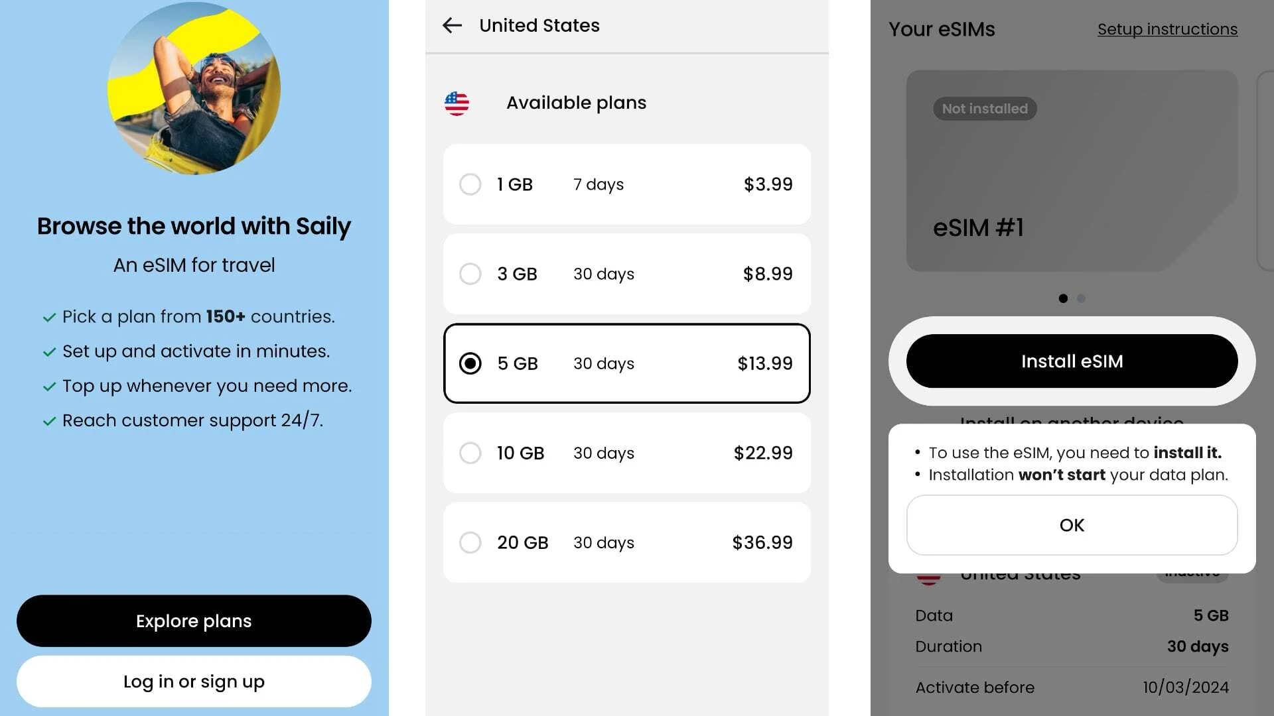This screenshot has height=716, width=1274.
Task: Click the US flag beside Available plans
Action: [457, 103]
